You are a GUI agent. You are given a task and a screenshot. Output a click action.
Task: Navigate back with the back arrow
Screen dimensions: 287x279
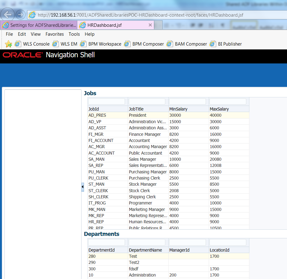[7, 14]
